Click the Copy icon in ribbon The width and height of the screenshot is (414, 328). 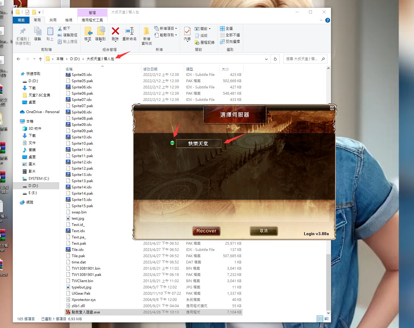coord(38,31)
